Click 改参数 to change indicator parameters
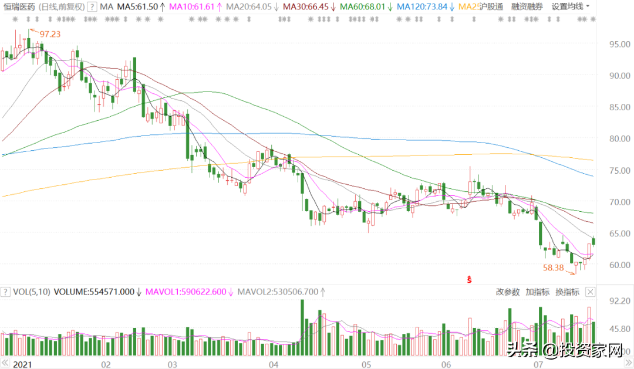 point(507,292)
